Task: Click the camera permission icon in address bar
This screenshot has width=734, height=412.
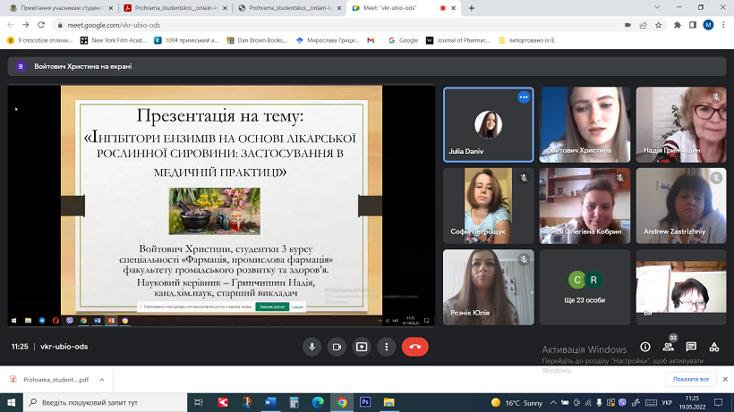Action: [627, 25]
